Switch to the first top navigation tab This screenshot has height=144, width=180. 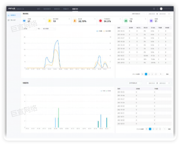(x=39, y=9)
